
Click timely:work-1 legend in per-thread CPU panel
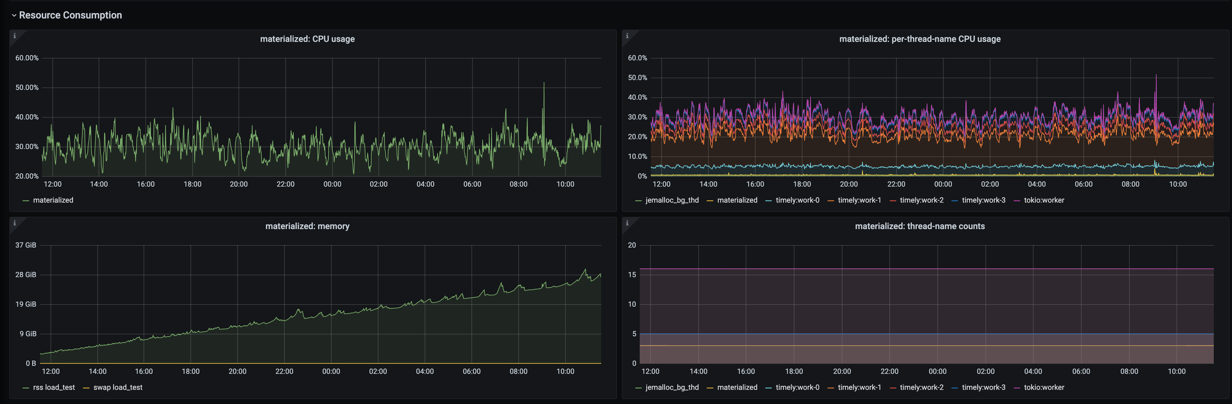coord(859,200)
